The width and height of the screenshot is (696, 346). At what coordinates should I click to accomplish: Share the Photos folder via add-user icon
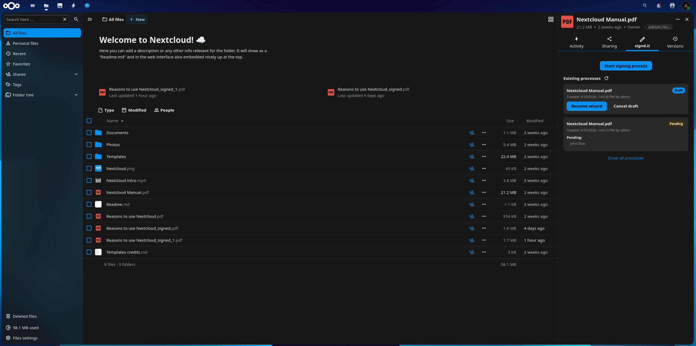[x=471, y=144]
